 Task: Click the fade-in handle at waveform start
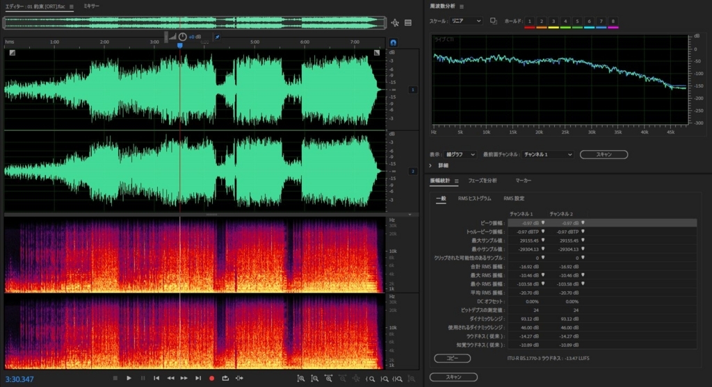13,53
